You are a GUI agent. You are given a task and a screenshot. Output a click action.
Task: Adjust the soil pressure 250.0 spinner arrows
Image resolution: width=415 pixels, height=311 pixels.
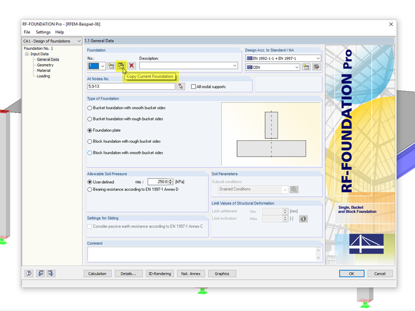(171, 182)
